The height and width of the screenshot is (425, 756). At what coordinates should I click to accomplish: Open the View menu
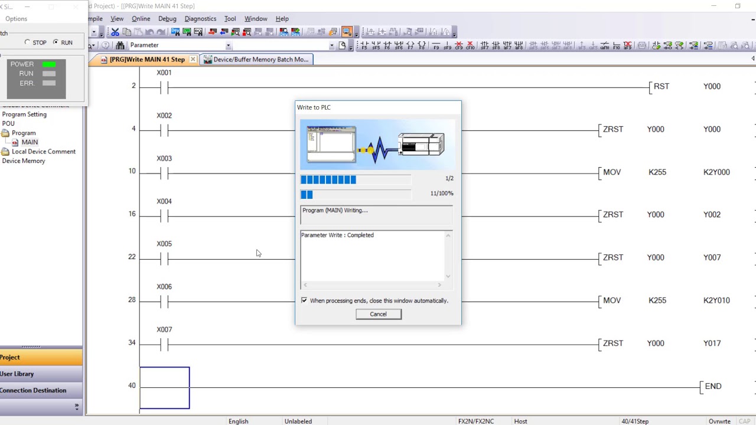pos(117,19)
